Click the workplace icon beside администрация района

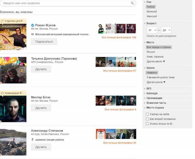(x=32, y=140)
